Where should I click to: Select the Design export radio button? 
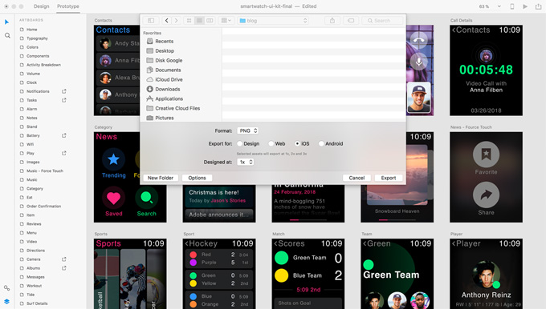[239, 143]
